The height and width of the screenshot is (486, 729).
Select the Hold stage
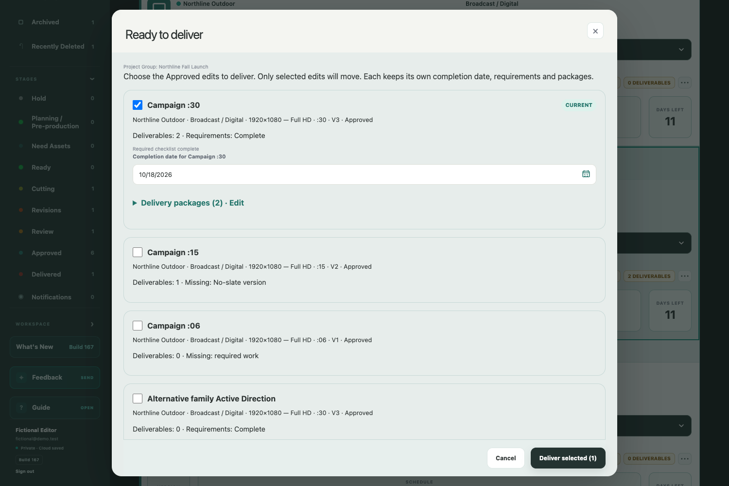click(x=55, y=98)
